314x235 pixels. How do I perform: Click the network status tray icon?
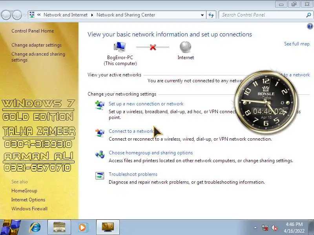[265, 228]
